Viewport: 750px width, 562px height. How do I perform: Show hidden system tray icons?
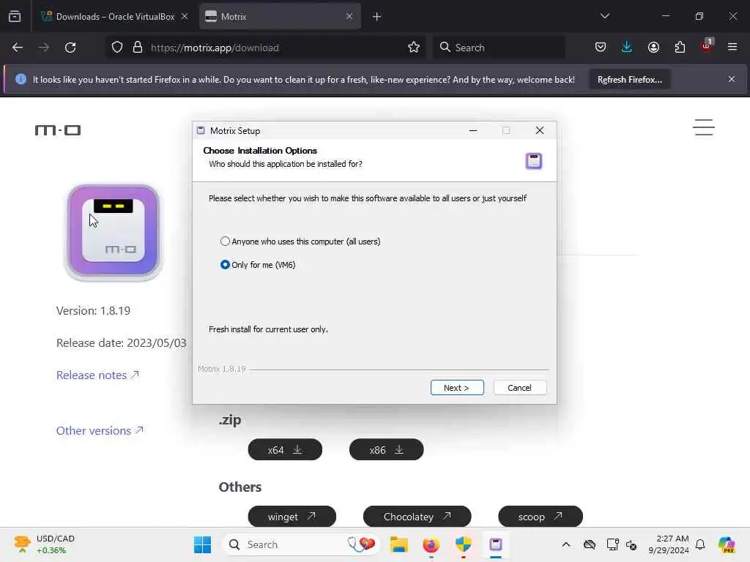pos(566,544)
